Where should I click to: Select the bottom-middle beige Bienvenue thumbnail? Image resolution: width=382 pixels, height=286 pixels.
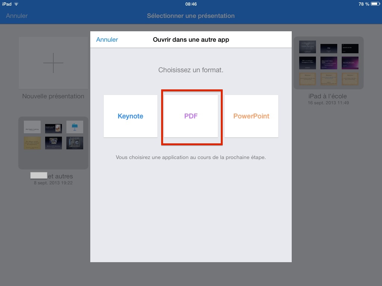[x=329, y=79]
